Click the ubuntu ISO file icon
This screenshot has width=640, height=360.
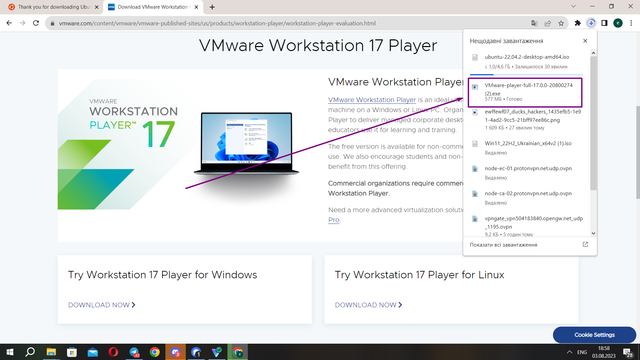pyautogui.click(x=475, y=57)
